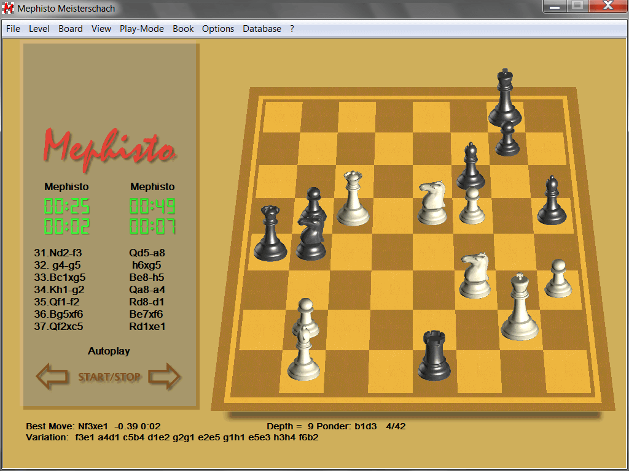Click the white knight on e5

(x=432, y=202)
